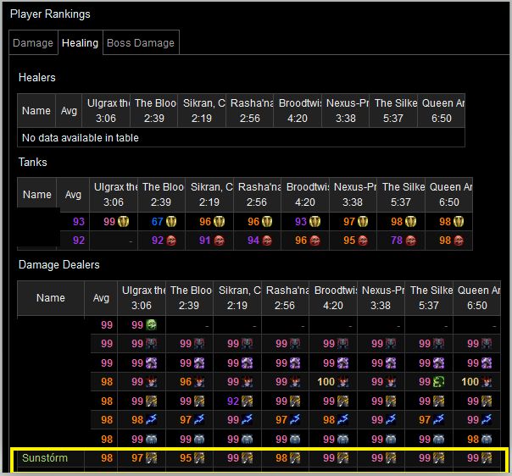This screenshot has width=512, height=476.
Task: Sort Tanks table by Name header
Action: [x=37, y=195]
